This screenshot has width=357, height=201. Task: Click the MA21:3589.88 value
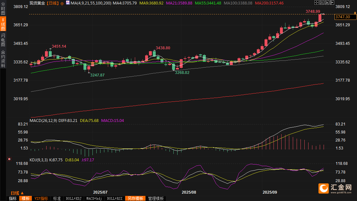tap(179, 3)
